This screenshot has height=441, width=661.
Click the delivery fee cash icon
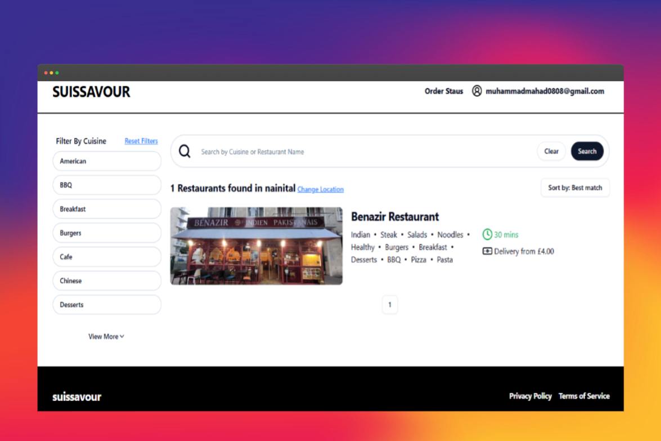(x=487, y=251)
